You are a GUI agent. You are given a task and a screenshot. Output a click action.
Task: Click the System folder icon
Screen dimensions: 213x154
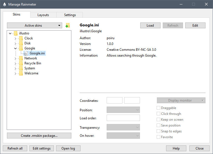21,68
